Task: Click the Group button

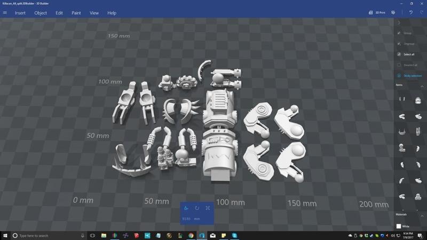Action: [405, 33]
